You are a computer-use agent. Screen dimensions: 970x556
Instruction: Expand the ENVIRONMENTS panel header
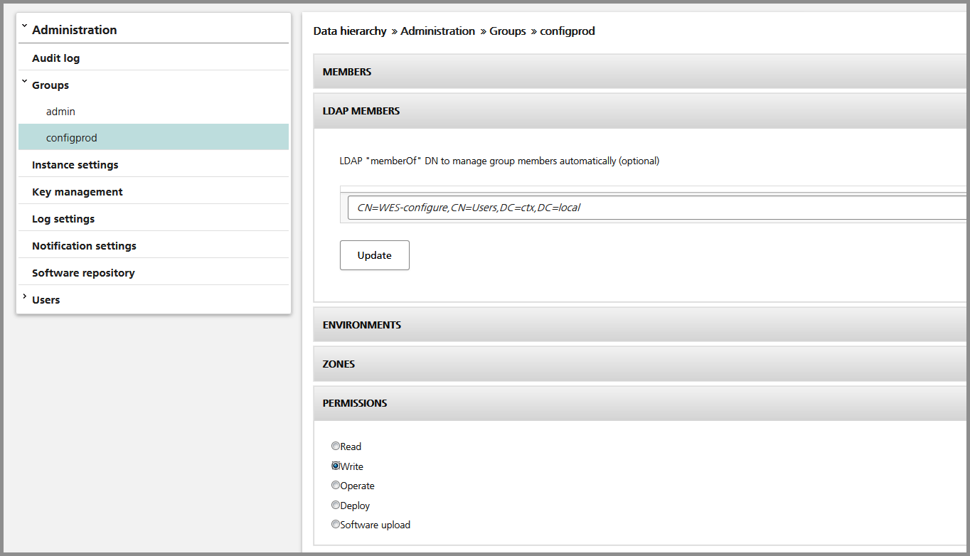pyautogui.click(x=640, y=325)
